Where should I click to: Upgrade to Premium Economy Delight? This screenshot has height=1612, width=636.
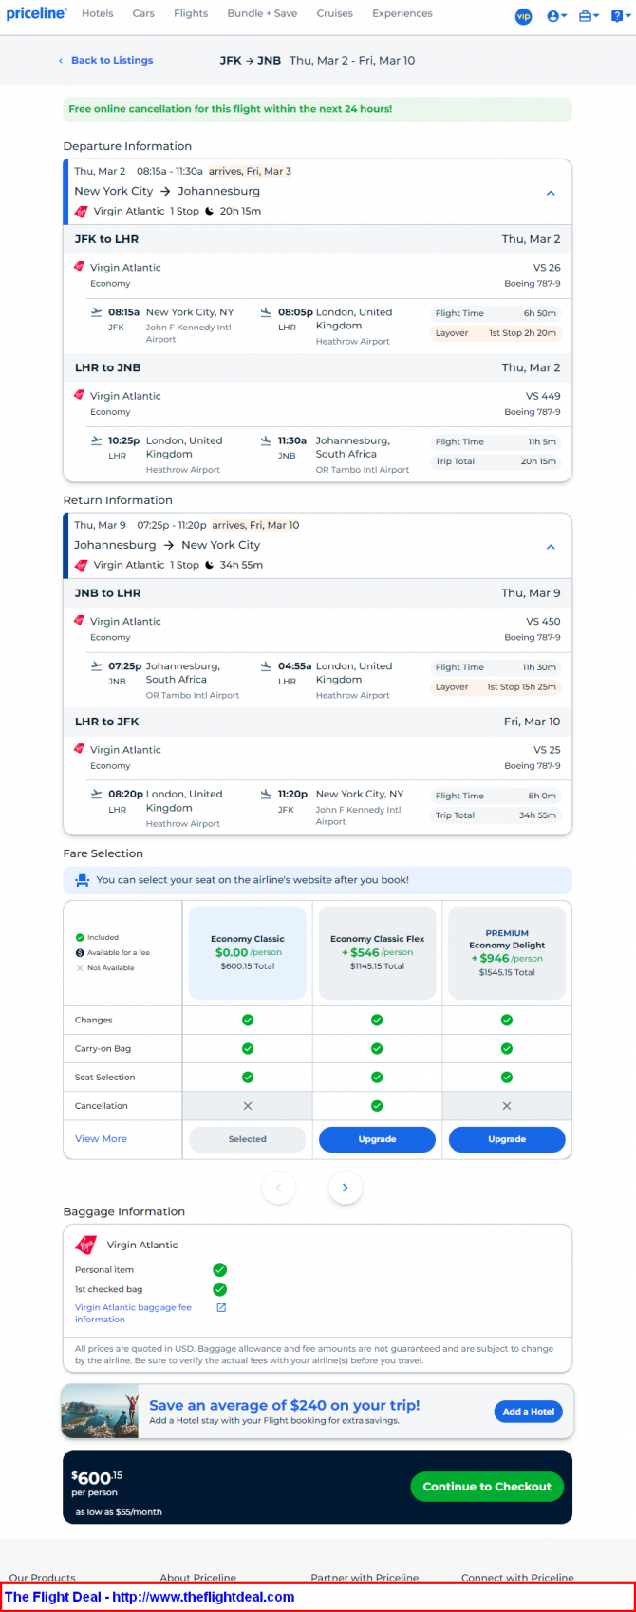pyautogui.click(x=507, y=1139)
